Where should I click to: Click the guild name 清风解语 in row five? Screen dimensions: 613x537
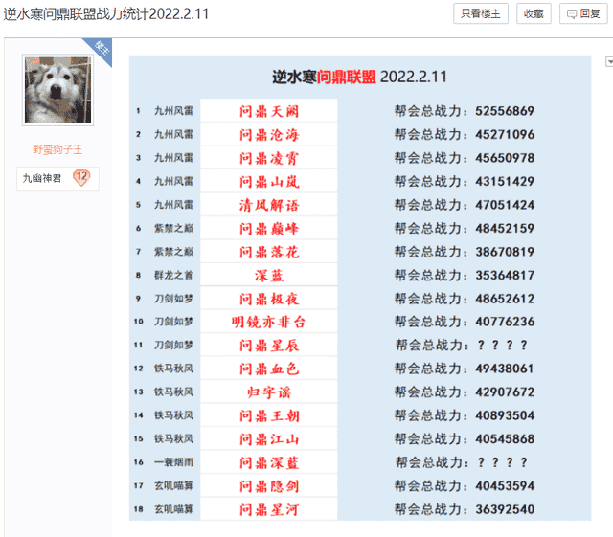[x=269, y=205]
